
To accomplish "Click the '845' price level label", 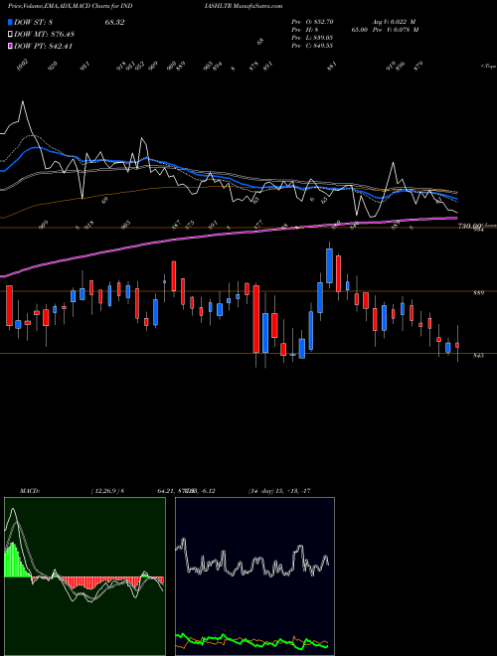I will (478, 355).
